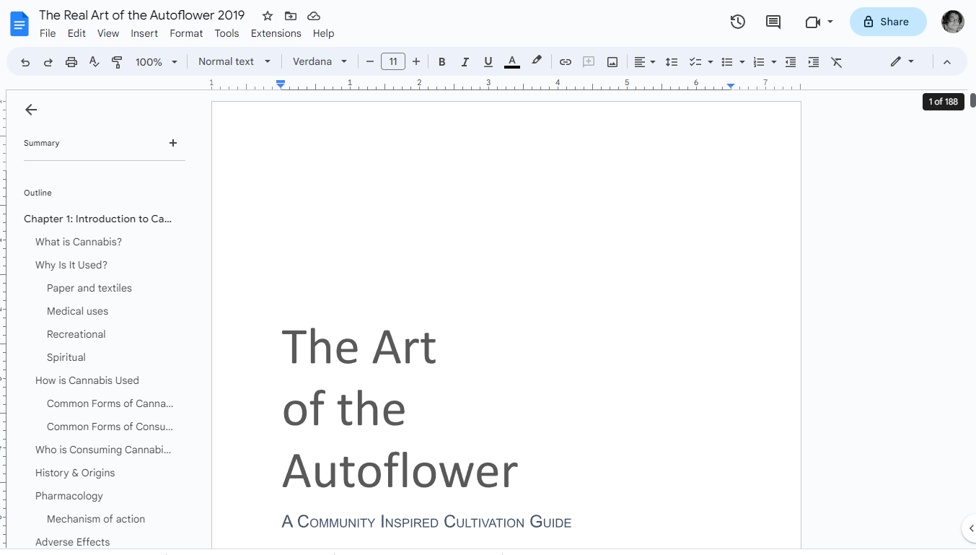Open the View menu
This screenshot has height=555, width=976.
(108, 33)
